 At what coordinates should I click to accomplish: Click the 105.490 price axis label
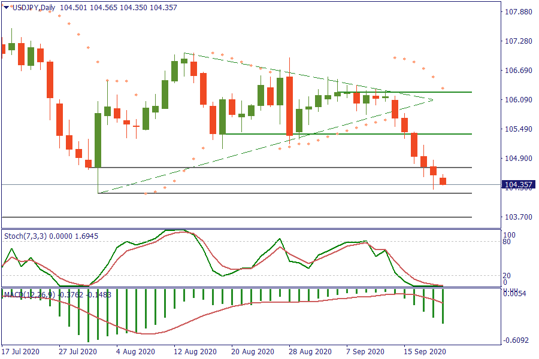pyautogui.click(x=519, y=129)
